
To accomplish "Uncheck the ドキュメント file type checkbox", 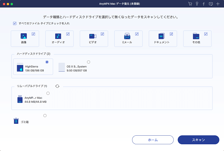I will (171, 34).
